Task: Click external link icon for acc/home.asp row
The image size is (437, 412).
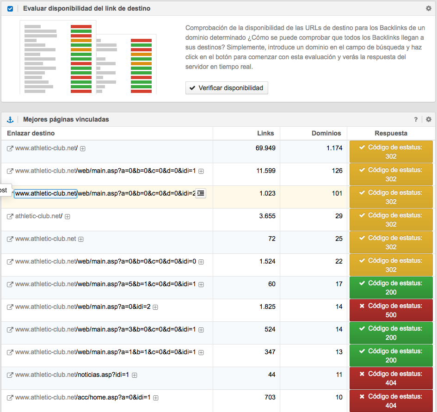Action: [10, 398]
